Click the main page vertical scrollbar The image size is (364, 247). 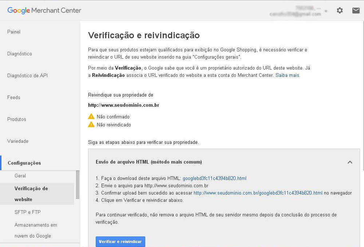coord(363,95)
